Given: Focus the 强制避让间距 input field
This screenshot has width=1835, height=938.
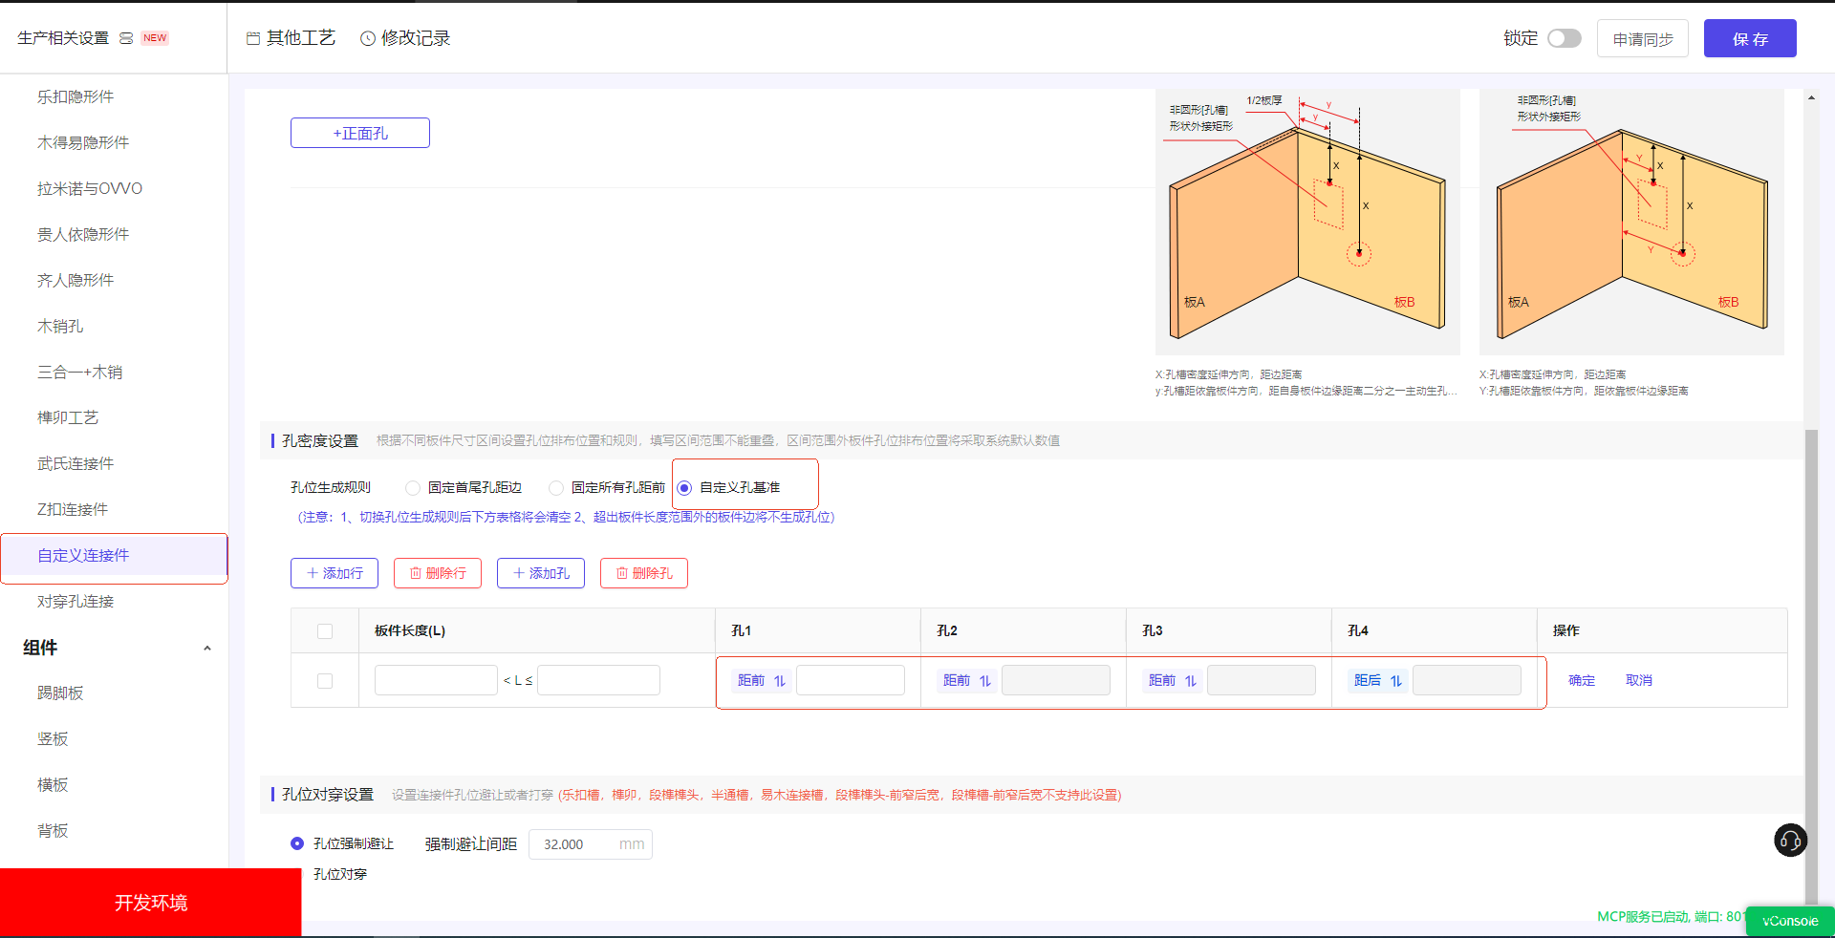Looking at the screenshot, I should tap(590, 844).
